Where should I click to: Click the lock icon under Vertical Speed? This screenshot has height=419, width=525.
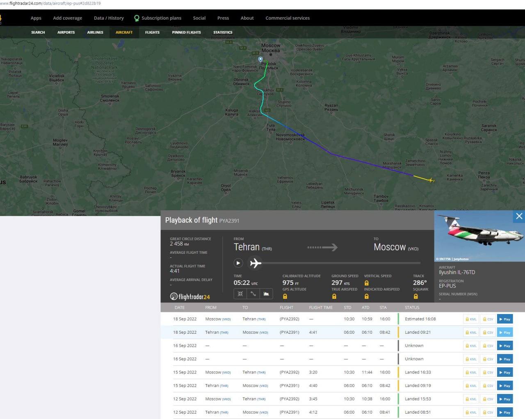[x=367, y=283]
